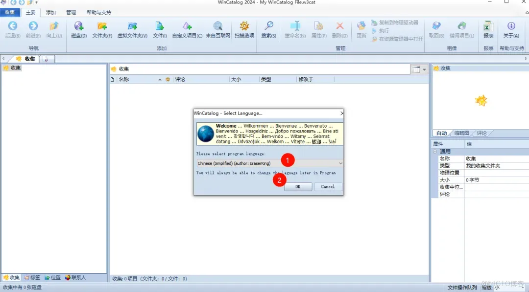
Task: Switch to 管理 ribbon tab
Action: tap(71, 12)
